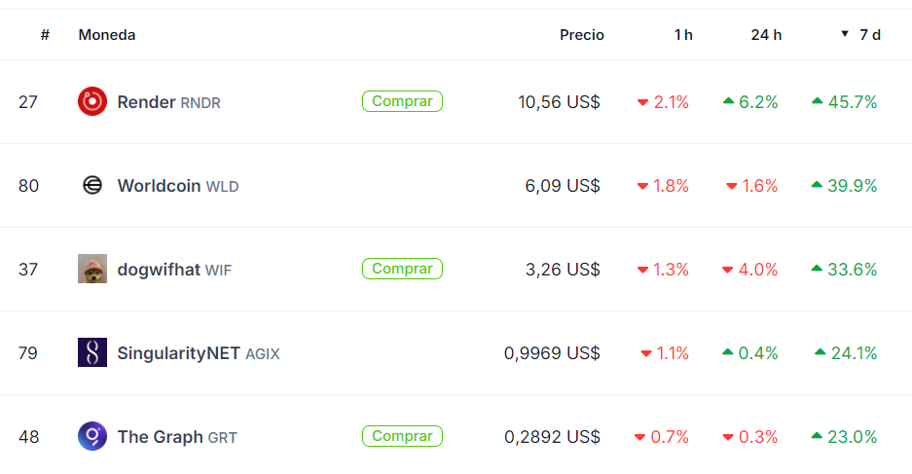The image size is (912, 474).
Task: Sort by rank number column header
Action: pyautogui.click(x=45, y=35)
